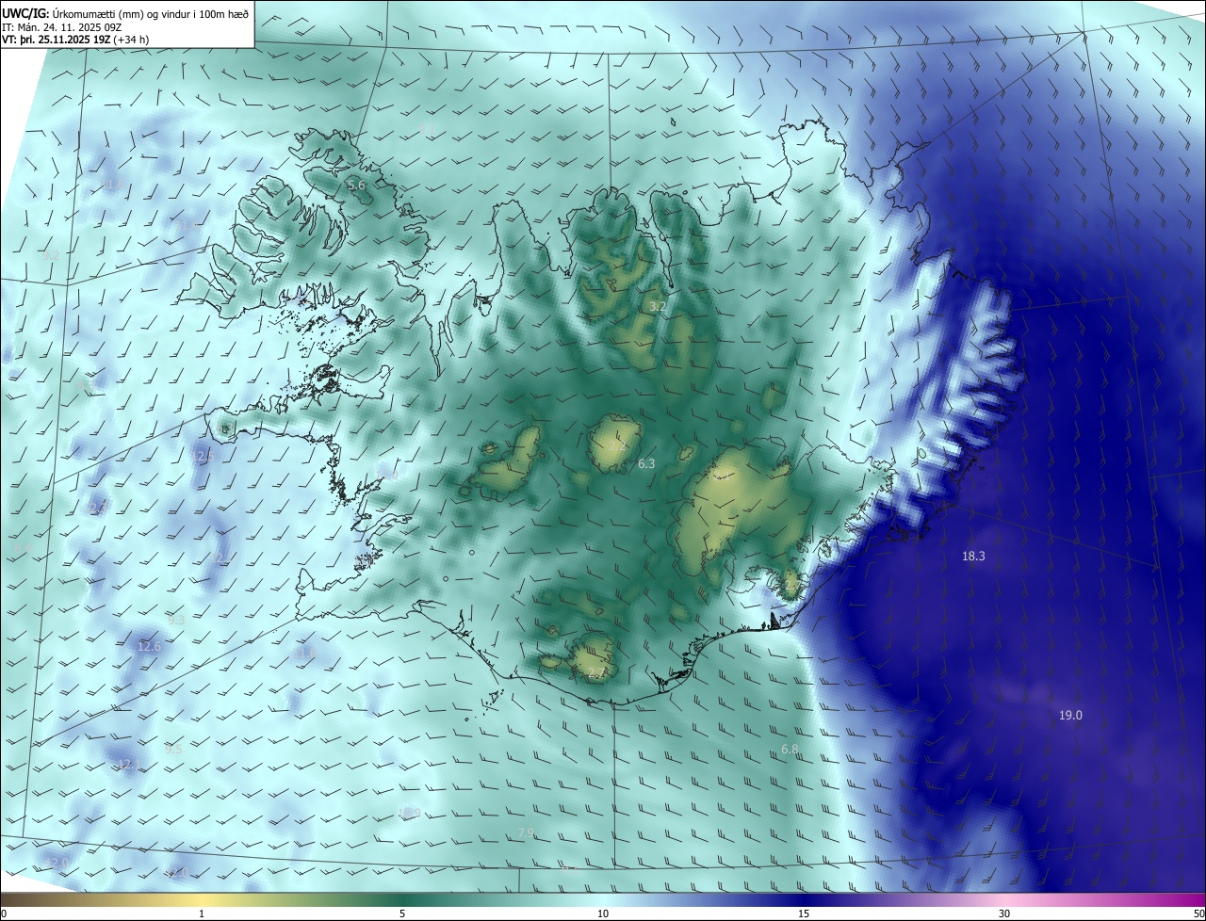The height and width of the screenshot is (921, 1206).
Task: Click the 5.6 value over the Westfjords
Action: click(x=356, y=186)
